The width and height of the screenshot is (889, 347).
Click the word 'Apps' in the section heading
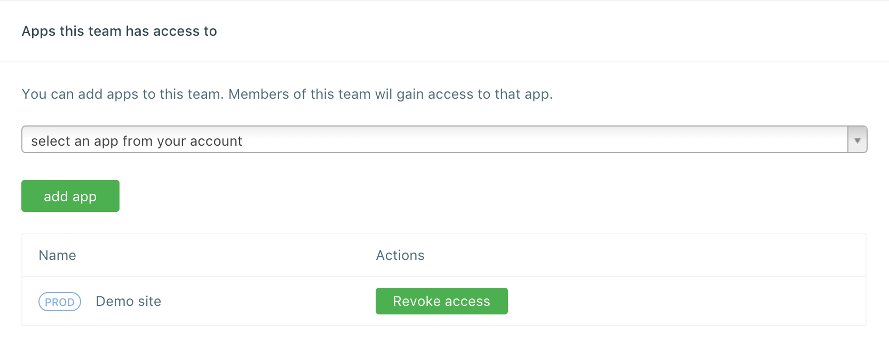point(38,31)
